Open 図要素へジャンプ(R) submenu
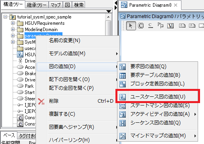204x144 pixels. pos(72,127)
